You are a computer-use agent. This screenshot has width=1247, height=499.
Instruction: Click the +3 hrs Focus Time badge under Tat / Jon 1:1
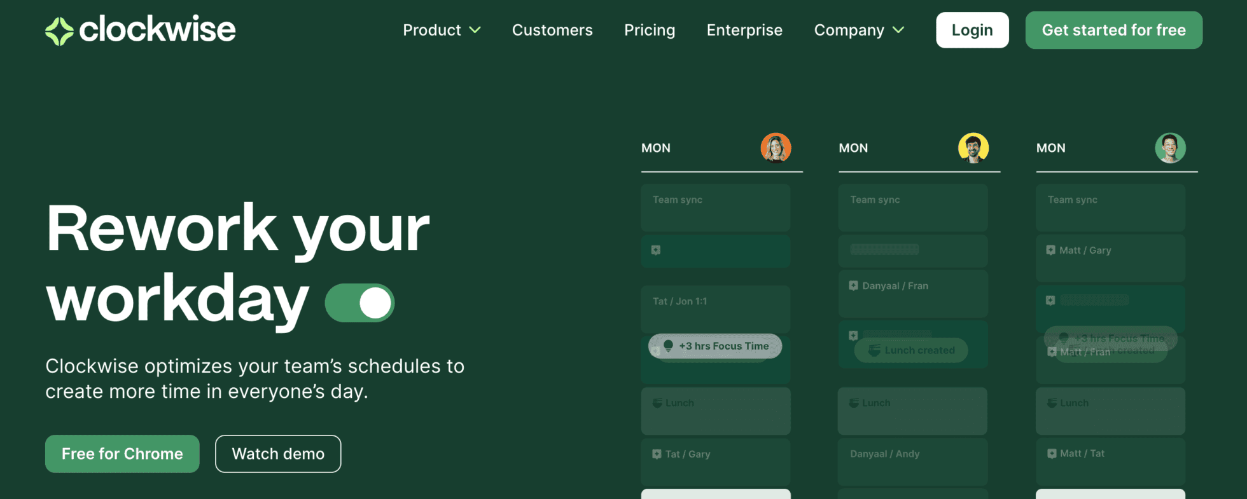pos(715,346)
